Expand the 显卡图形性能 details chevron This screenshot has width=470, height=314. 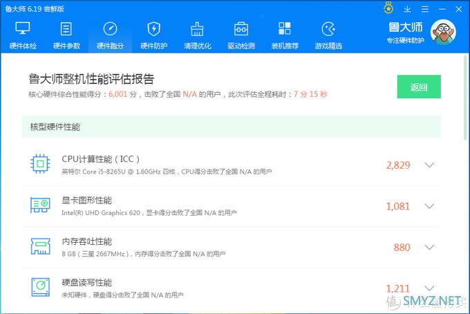429,206
